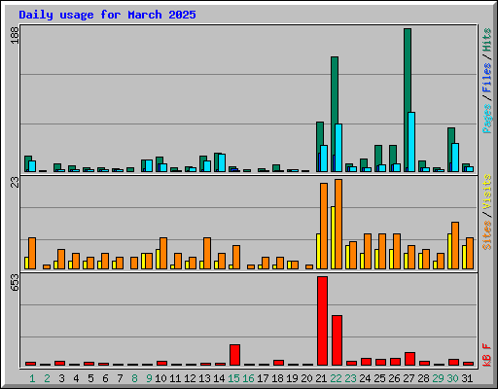Click day label 27 on the x-axis
This screenshot has height=389, width=498.
[409, 378]
